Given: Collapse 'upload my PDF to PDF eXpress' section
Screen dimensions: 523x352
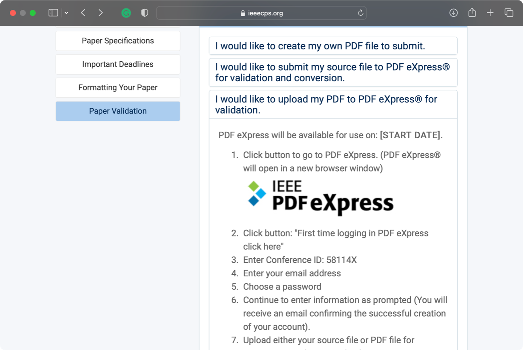Looking at the screenshot, I should pyautogui.click(x=333, y=105).
